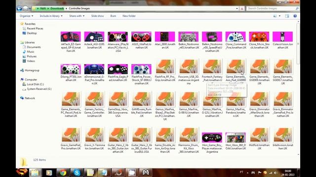The width and height of the screenshot is (316, 177).
Task: Select the FlashFire_Power_Shock thumbnail
Action: tap(141, 69)
